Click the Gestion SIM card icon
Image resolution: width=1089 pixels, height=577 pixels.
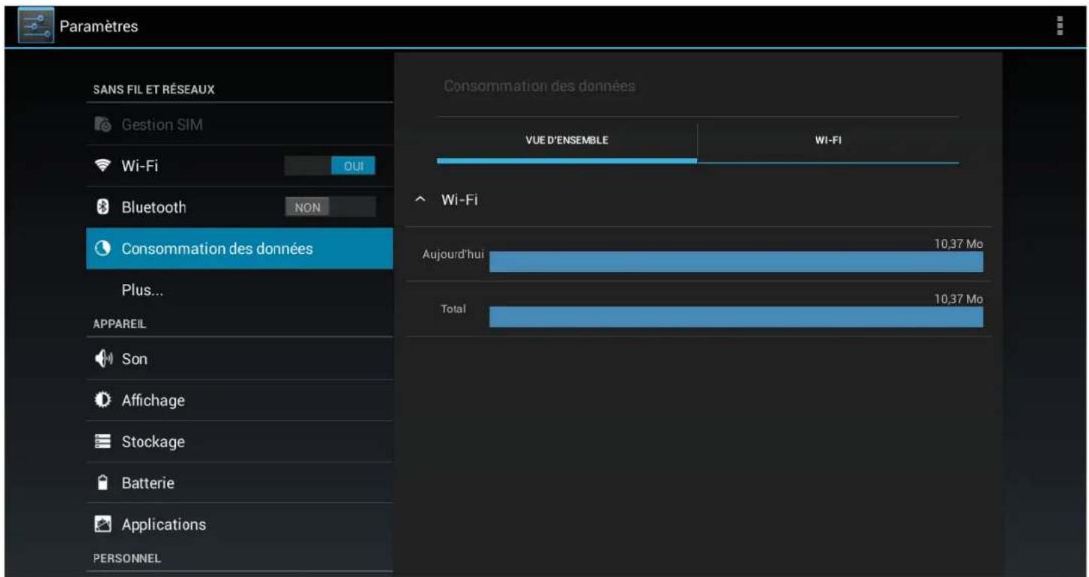point(103,124)
